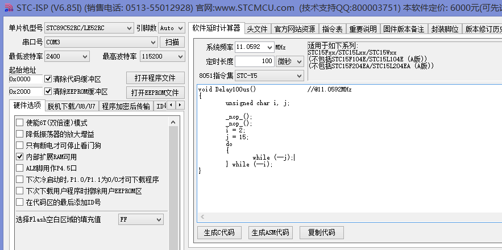Click the 扫描 button
502x250 pixels.
tap(172, 42)
